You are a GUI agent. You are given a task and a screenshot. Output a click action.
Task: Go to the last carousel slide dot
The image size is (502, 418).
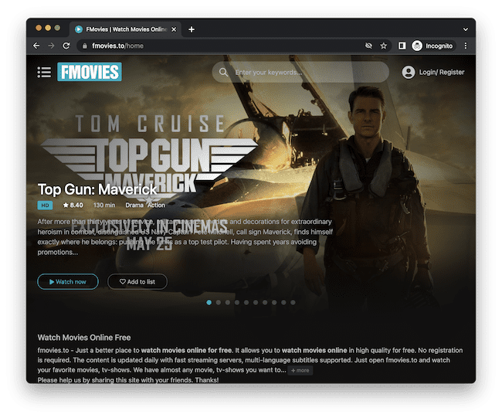pos(293,302)
